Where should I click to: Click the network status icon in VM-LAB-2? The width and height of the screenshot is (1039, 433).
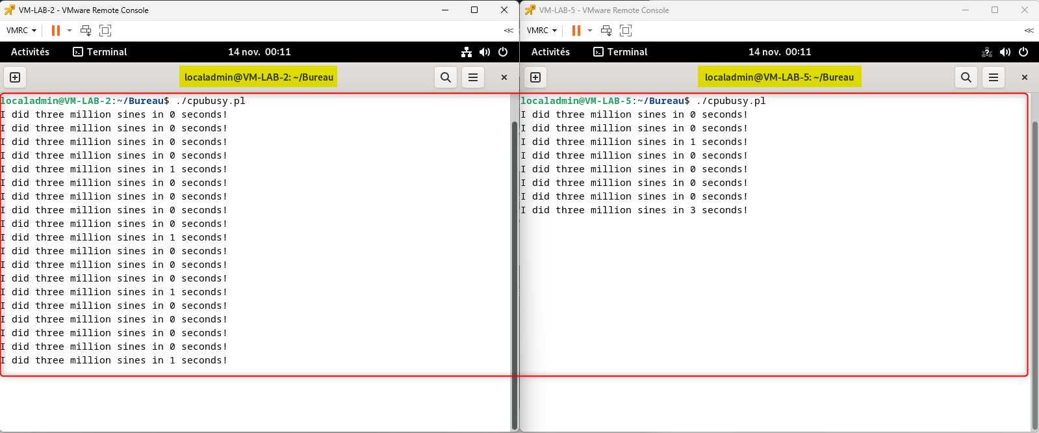pos(467,52)
